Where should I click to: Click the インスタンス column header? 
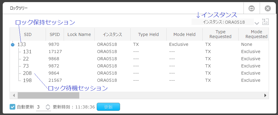(x=112, y=34)
